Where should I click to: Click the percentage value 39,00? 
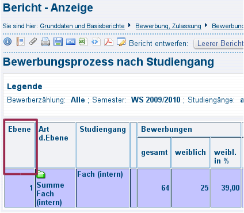(230, 188)
